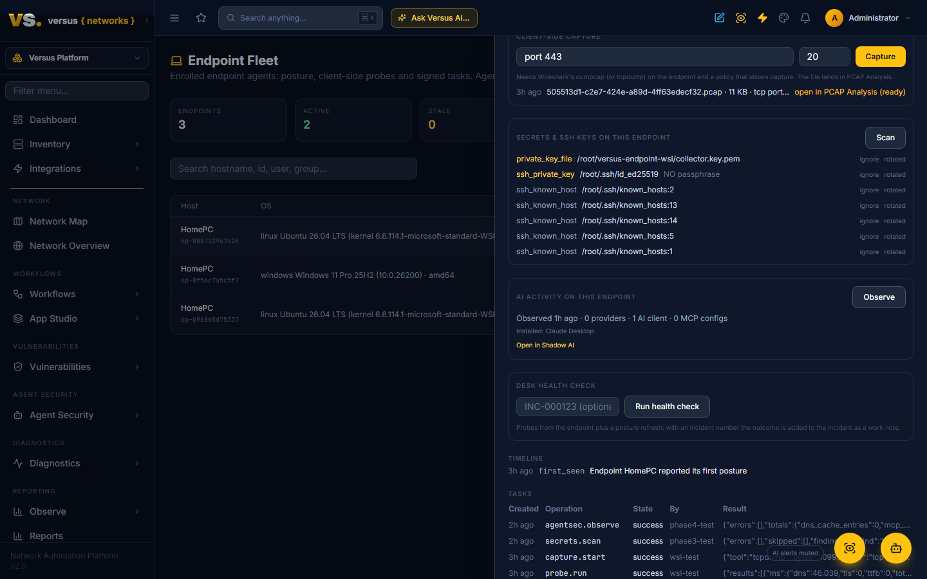Image resolution: width=927 pixels, height=579 pixels.
Task: Focus the Search anything field
Action: [301, 18]
